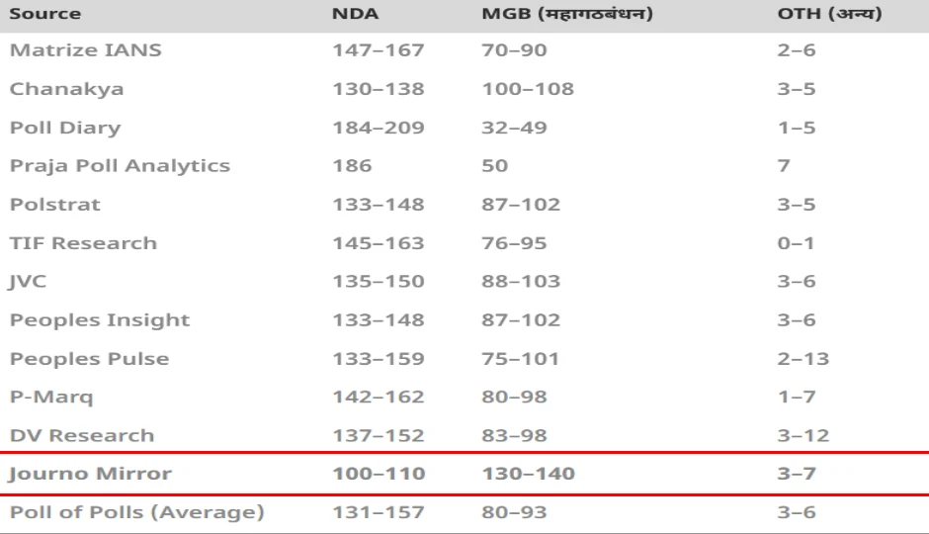Select the Peoples Pulse source name
This screenshot has width=929, height=534.
pos(89,359)
